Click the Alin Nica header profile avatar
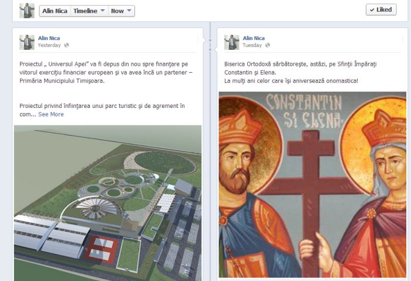This screenshot has width=411, height=281. coord(27,11)
